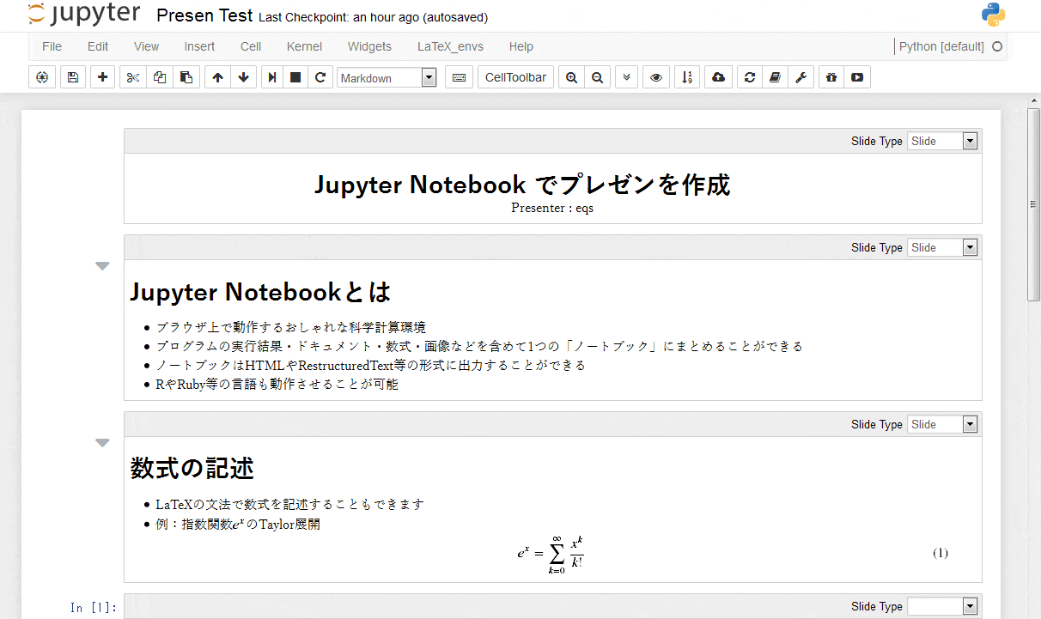Click the bullet about HTMLやRestructuredText output

click(370, 365)
